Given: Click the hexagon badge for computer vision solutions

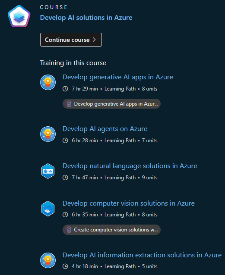Looking at the screenshot, I should (48, 209).
